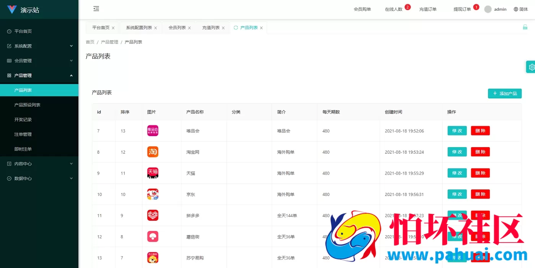Screen dimensions: 535x268
Task: Click the 内容中心 sidebar icon
Action: pyautogui.click(x=9, y=164)
